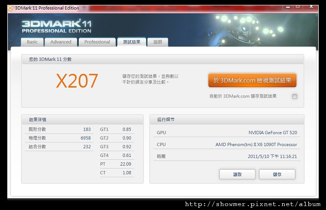
Task: Select the combined score value 232
Action: point(87,147)
